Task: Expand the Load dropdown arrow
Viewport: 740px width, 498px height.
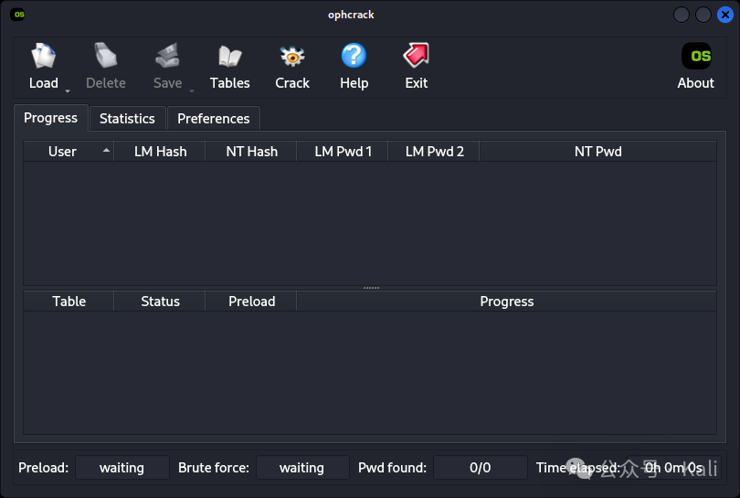Action: click(x=68, y=90)
